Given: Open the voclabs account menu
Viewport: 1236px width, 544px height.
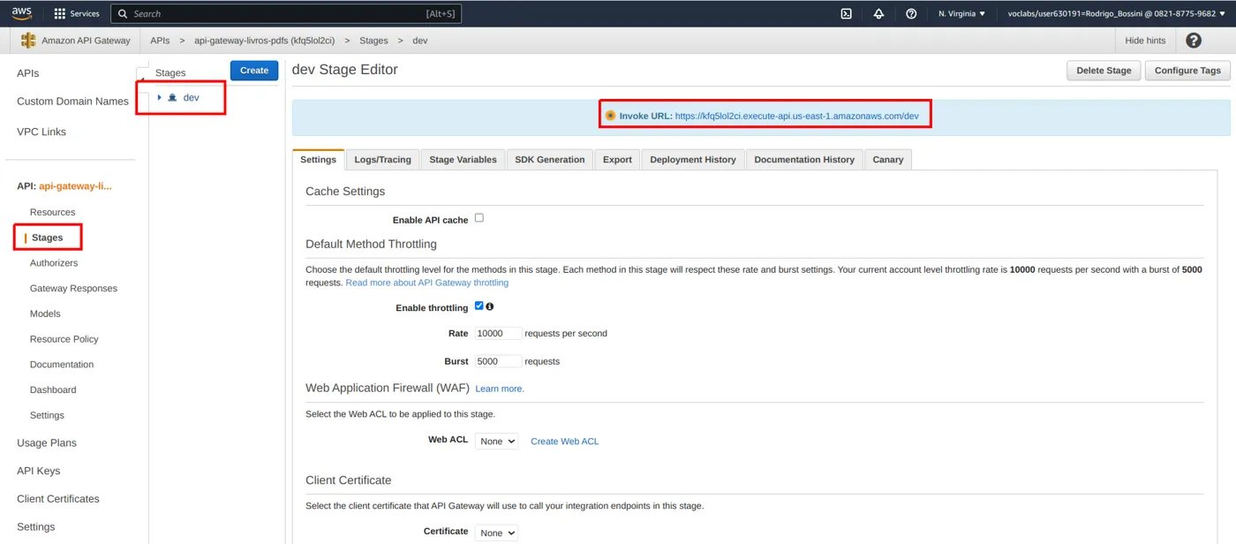Looking at the screenshot, I should 1117,13.
